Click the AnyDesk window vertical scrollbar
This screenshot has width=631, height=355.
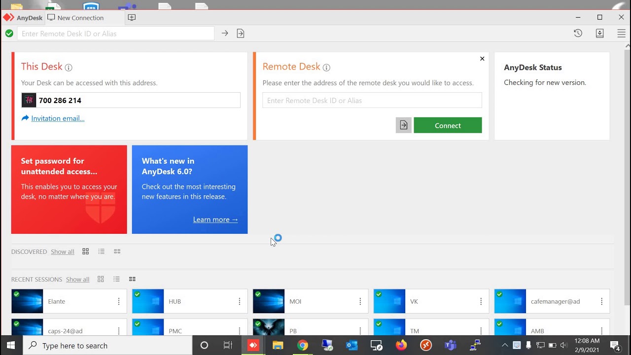pyautogui.click(x=627, y=177)
